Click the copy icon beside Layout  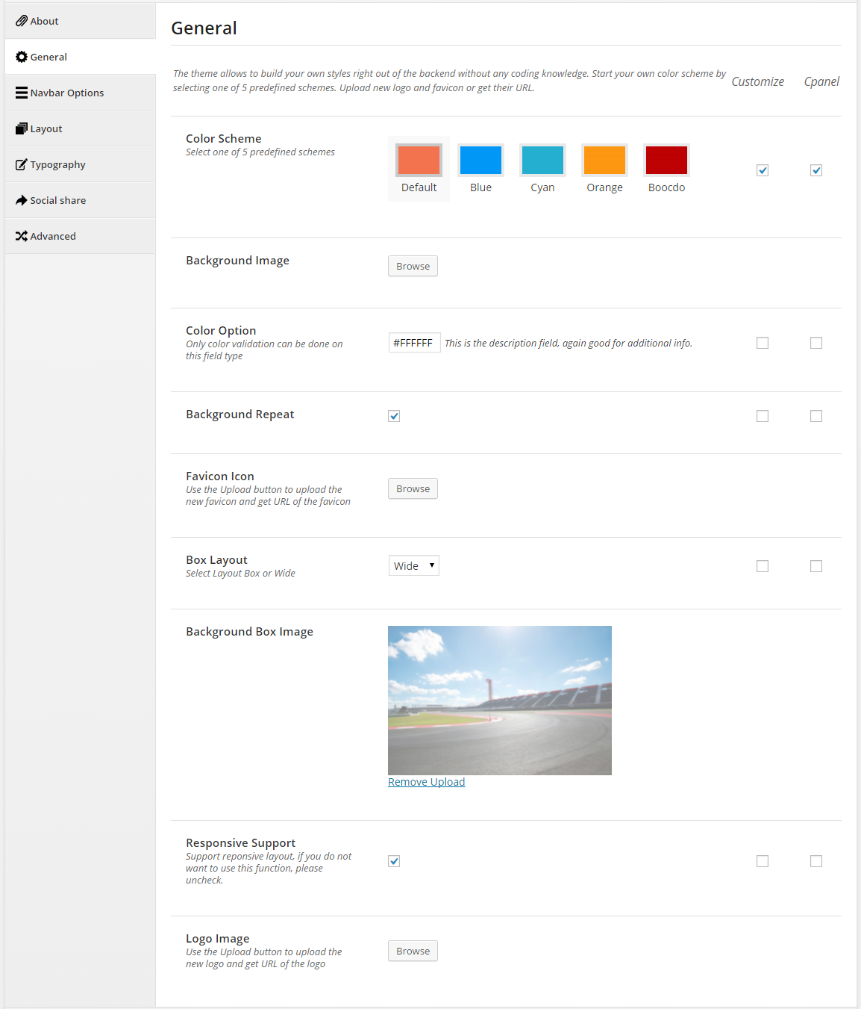tap(22, 128)
